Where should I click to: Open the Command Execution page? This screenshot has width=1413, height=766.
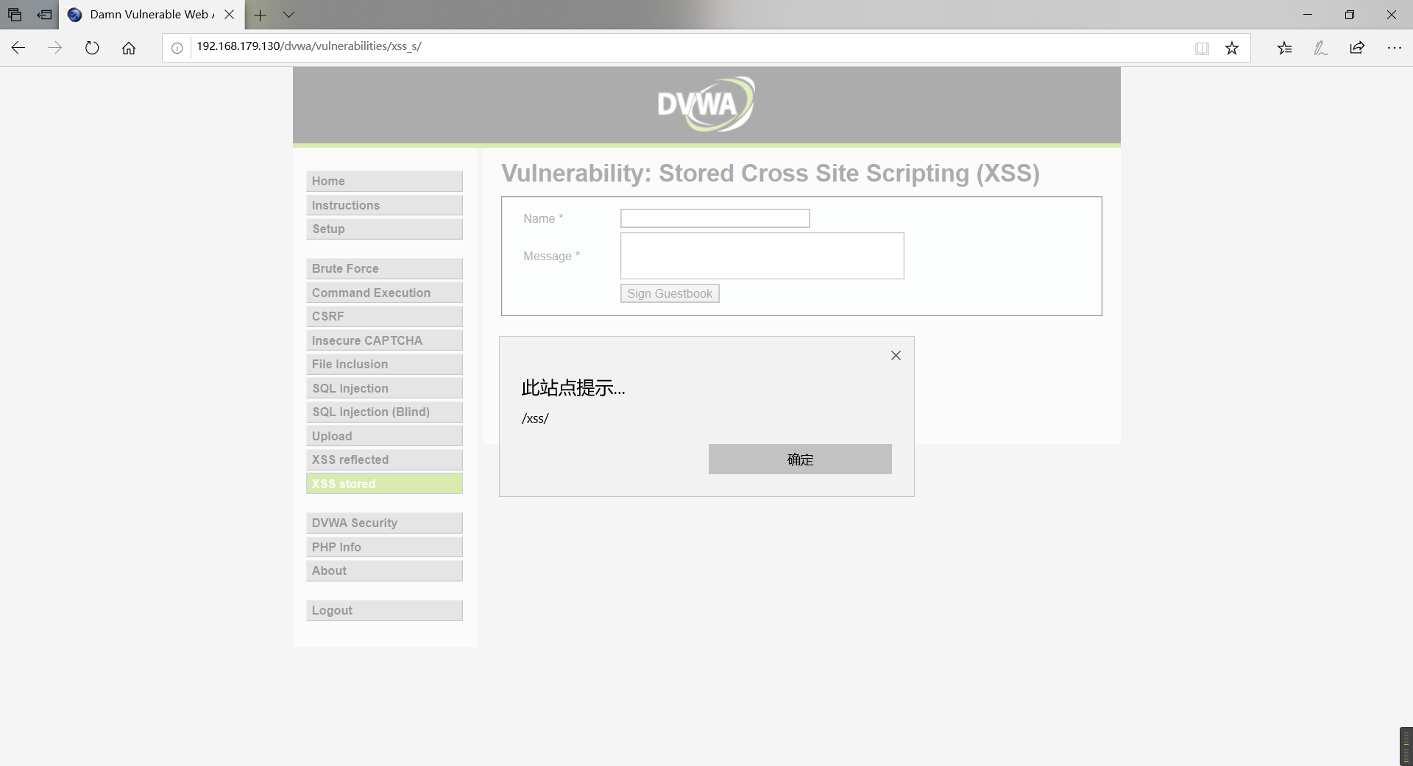(384, 293)
